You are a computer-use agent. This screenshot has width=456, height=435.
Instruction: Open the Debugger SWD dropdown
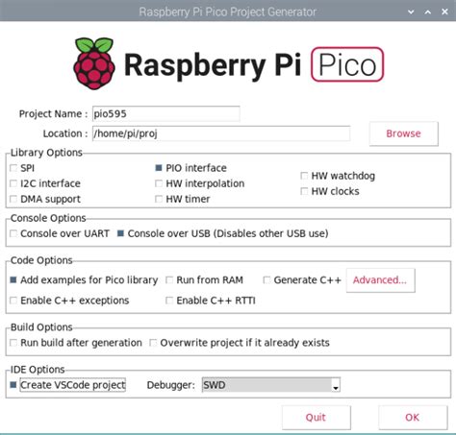pyautogui.click(x=271, y=385)
